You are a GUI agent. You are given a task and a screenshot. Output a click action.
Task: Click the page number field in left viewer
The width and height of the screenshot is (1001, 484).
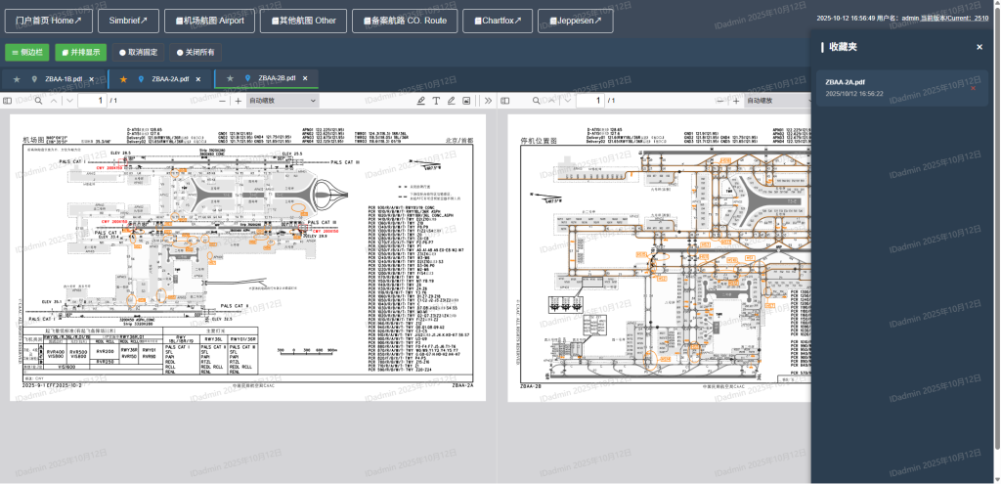(x=92, y=101)
